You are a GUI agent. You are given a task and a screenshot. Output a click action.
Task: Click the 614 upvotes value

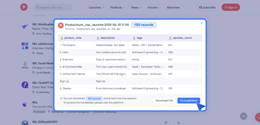click(170, 45)
